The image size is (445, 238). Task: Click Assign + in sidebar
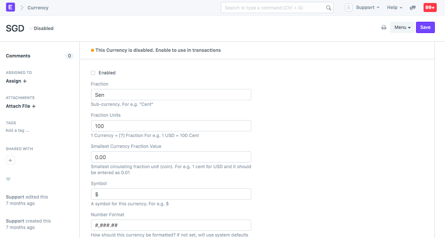click(x=16, y=81)
